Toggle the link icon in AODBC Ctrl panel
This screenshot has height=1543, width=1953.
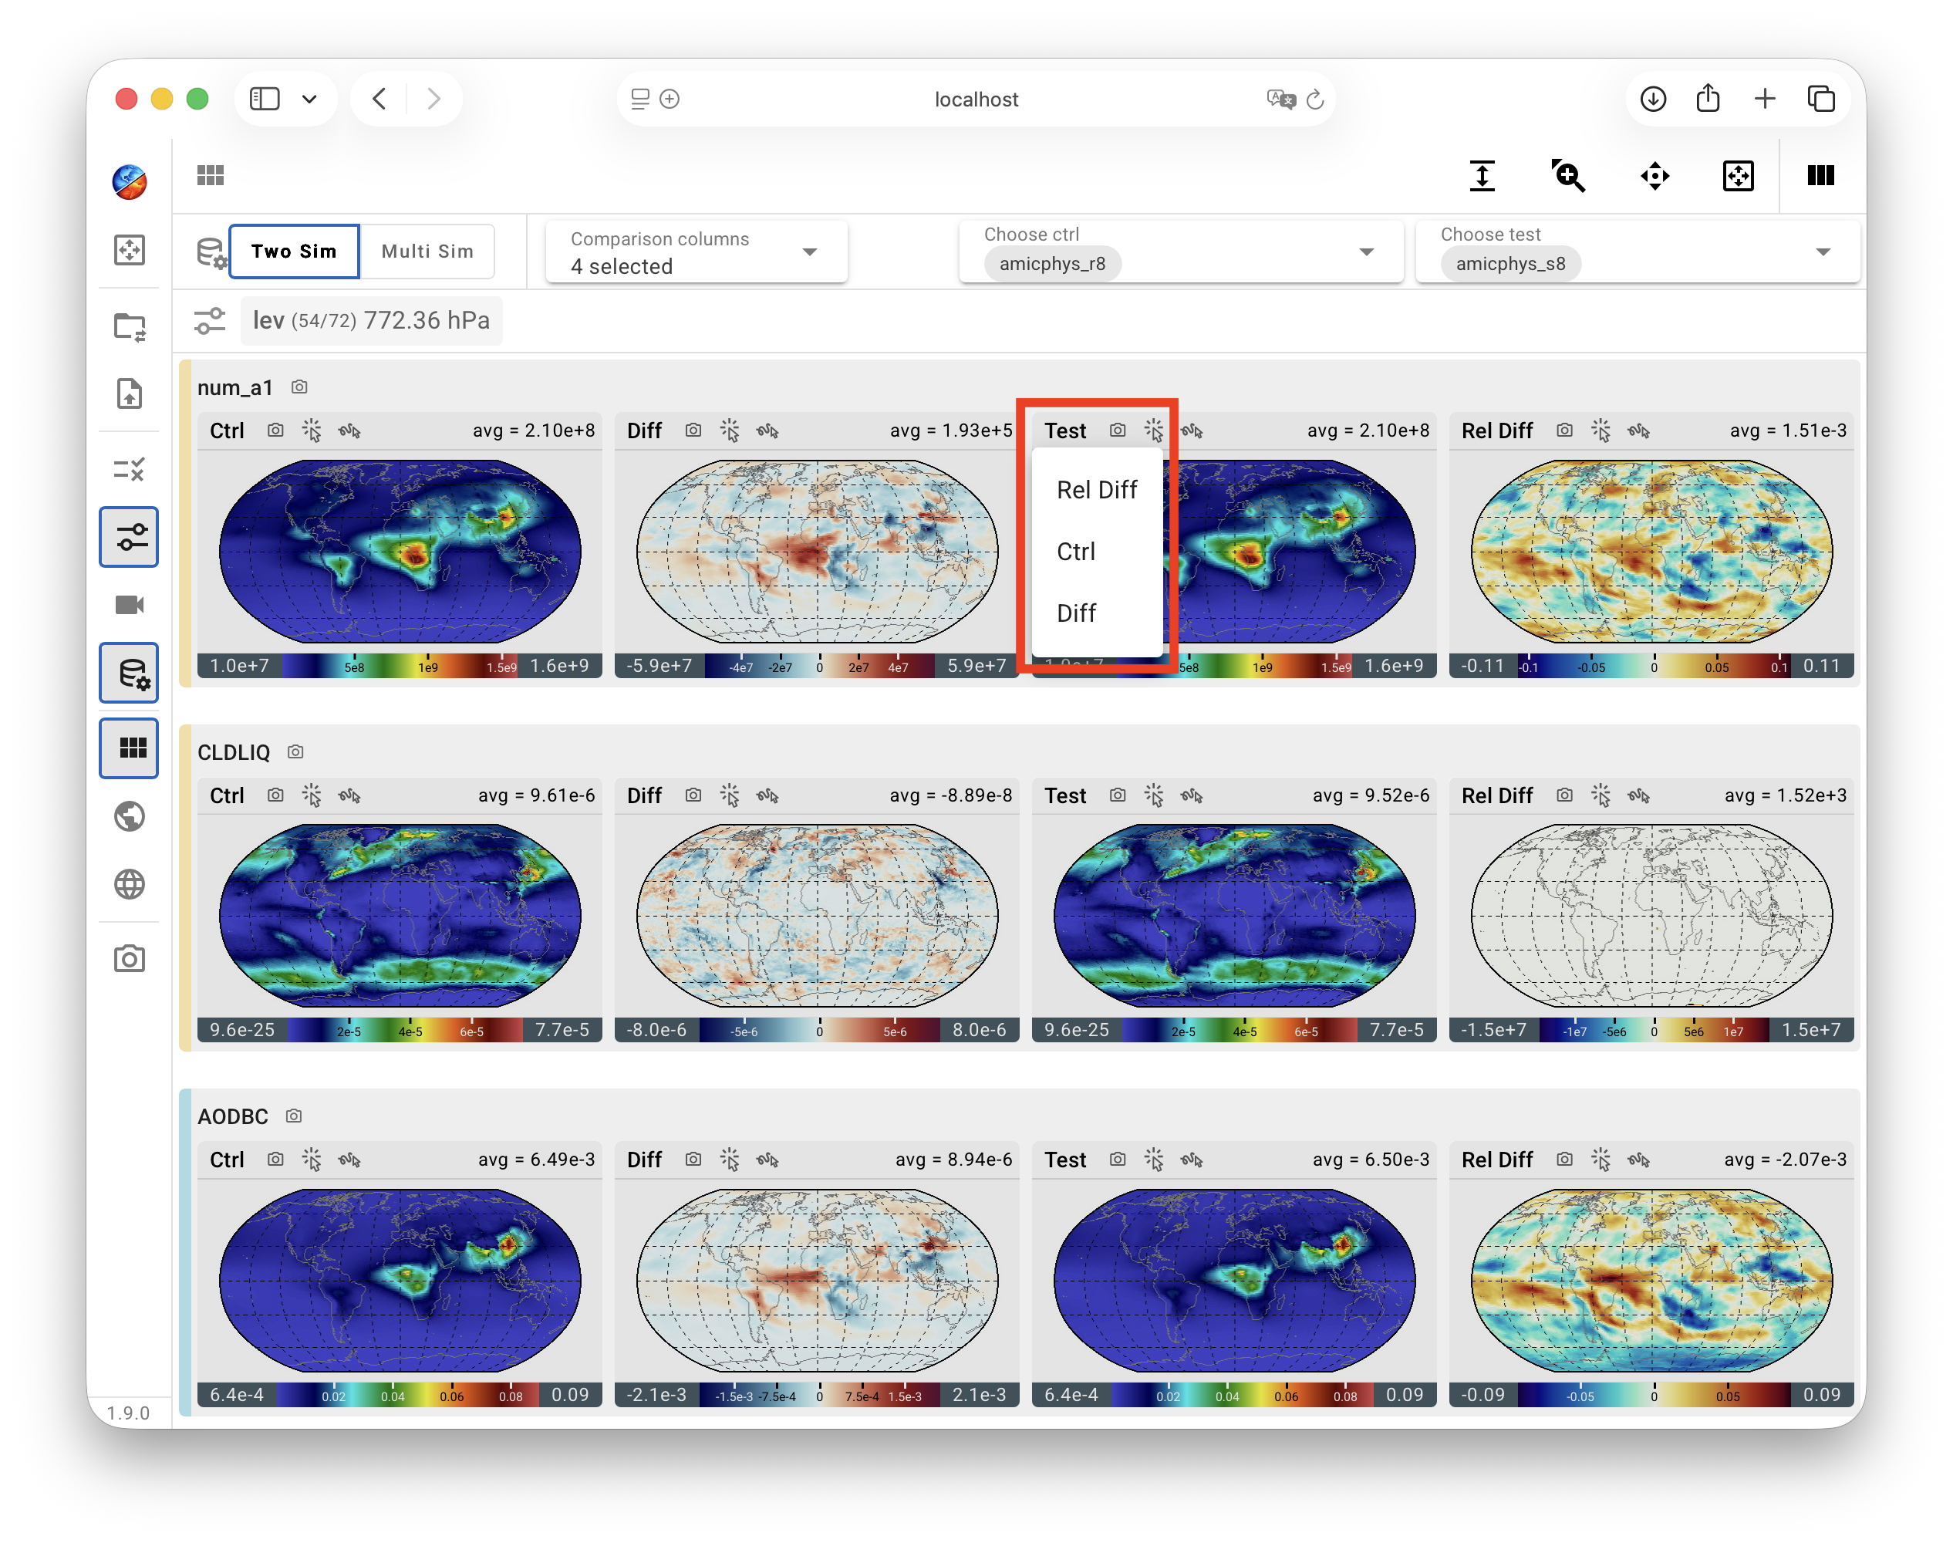[x=349, y=1160]
